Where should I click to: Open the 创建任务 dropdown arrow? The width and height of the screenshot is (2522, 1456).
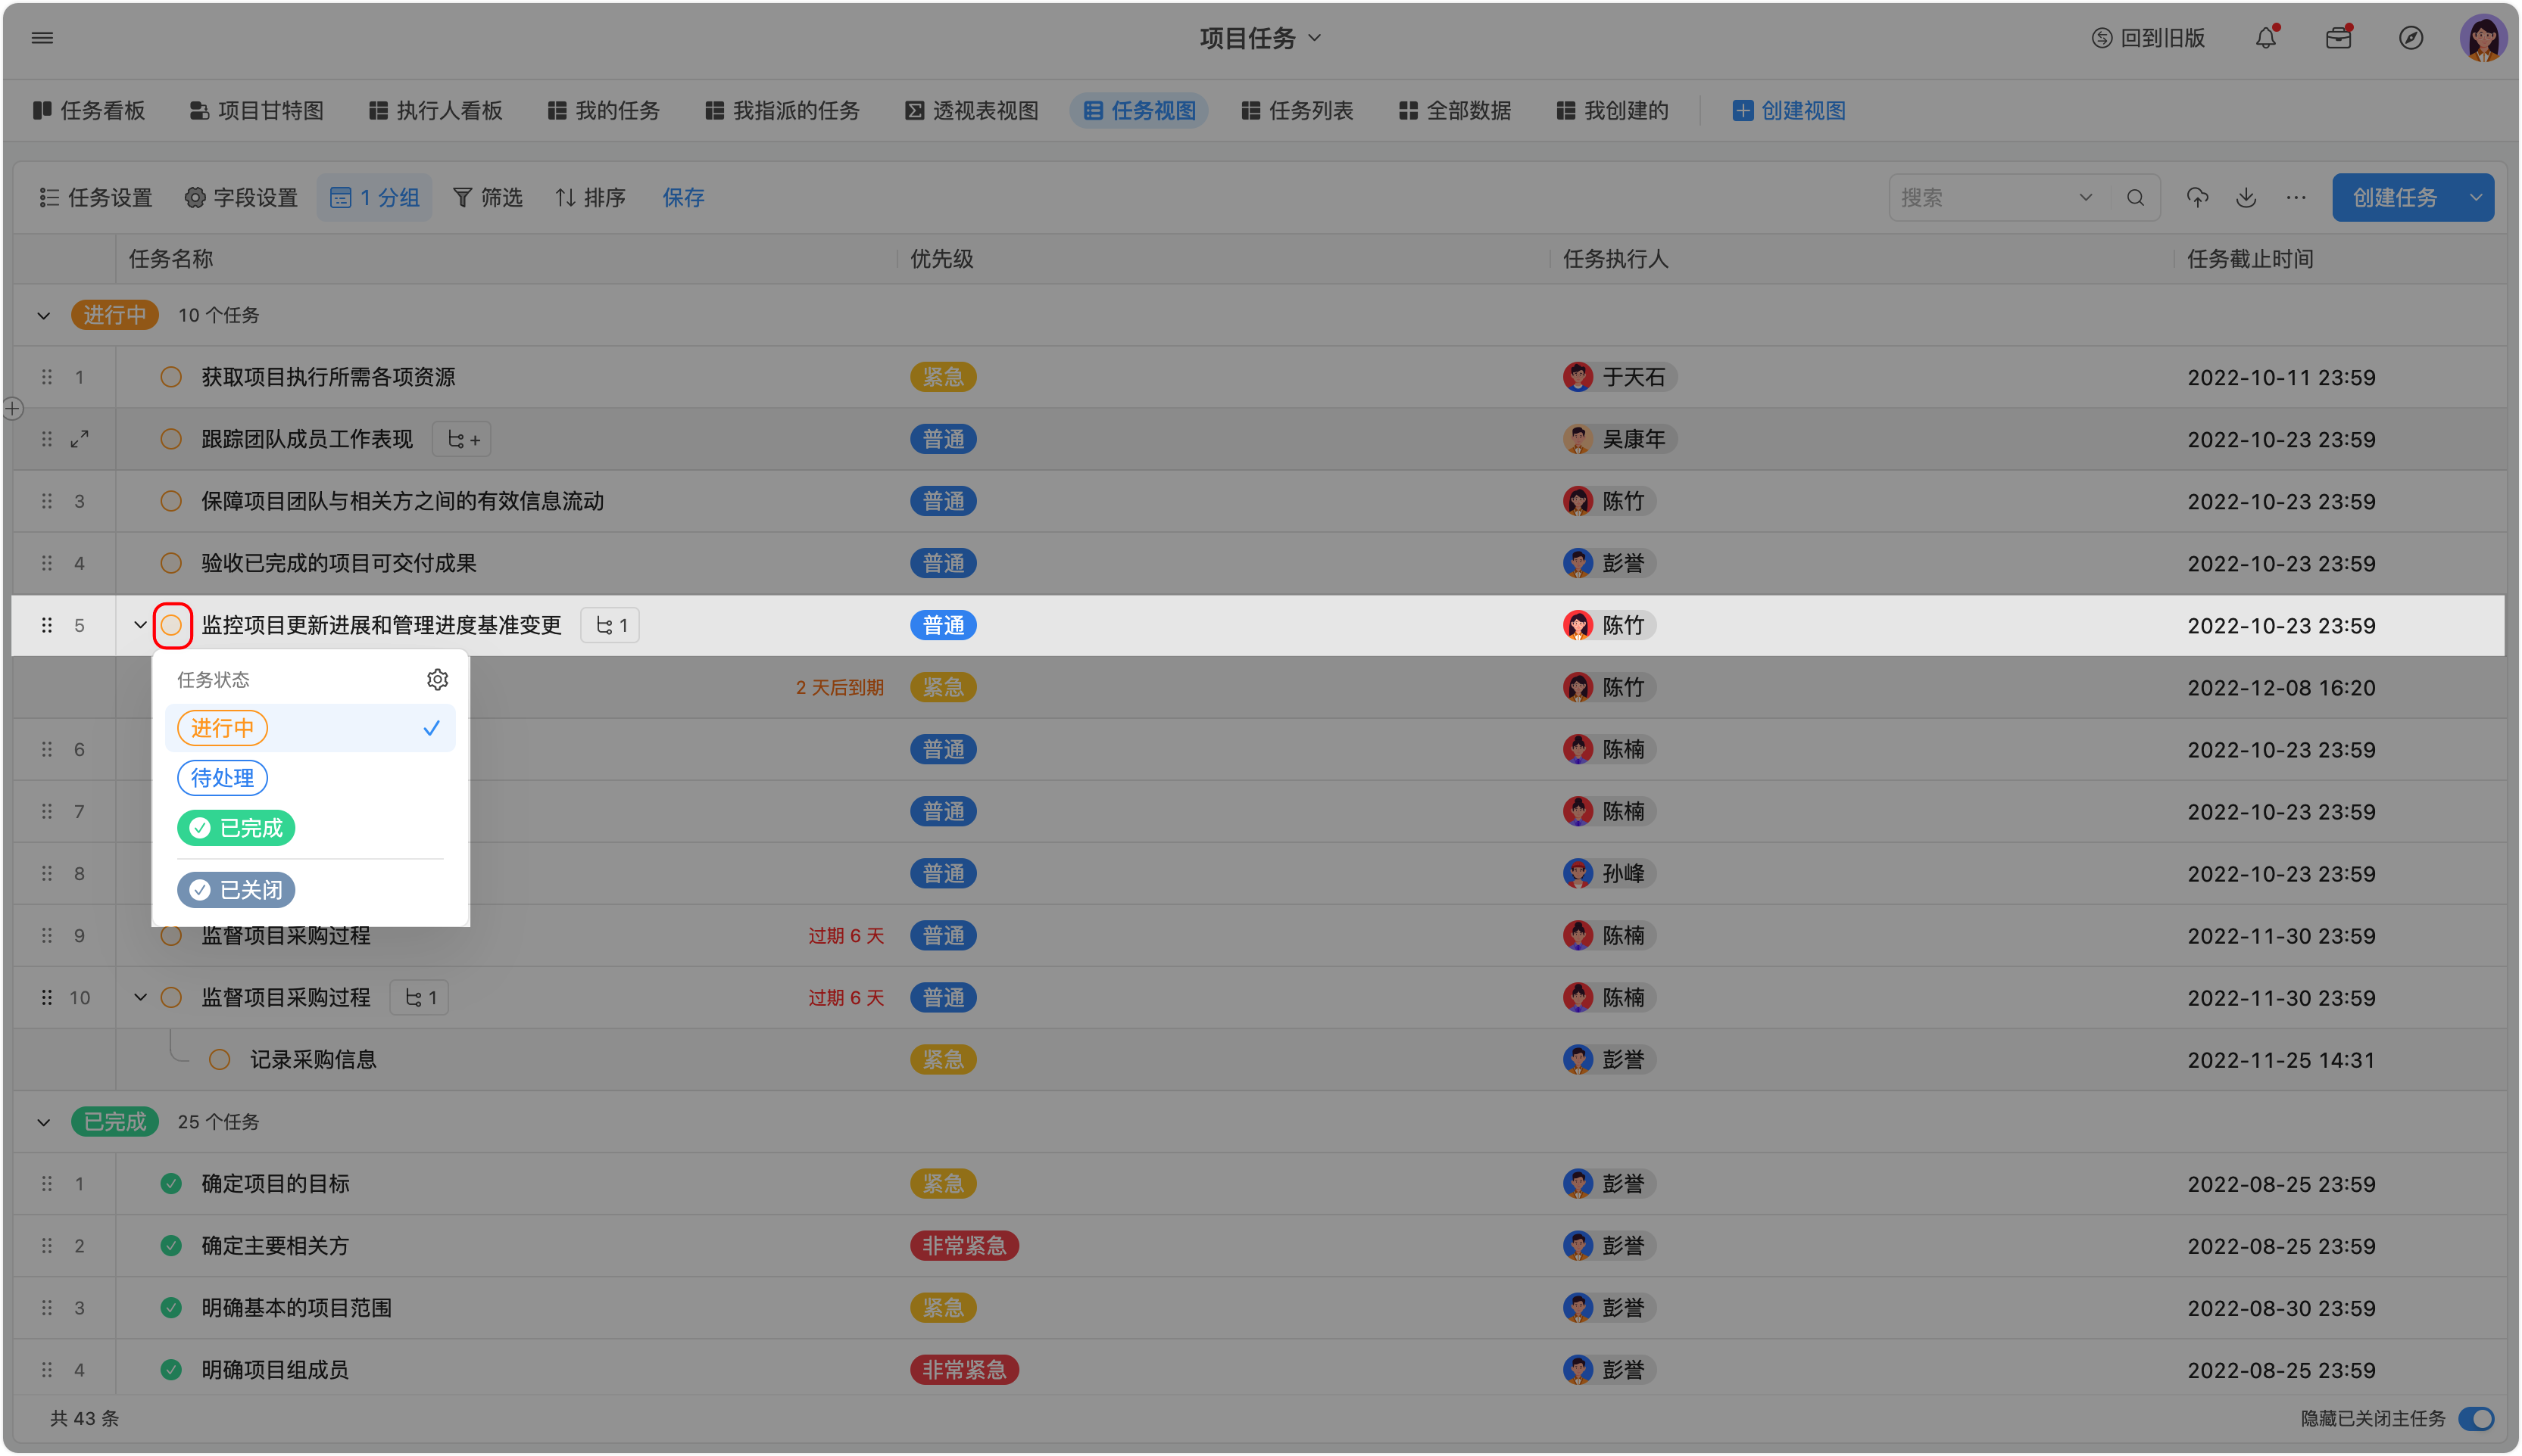2476,198
